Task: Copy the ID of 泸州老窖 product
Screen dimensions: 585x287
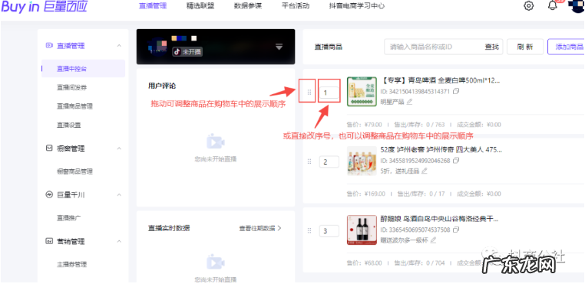Action: tap(456, 161)
